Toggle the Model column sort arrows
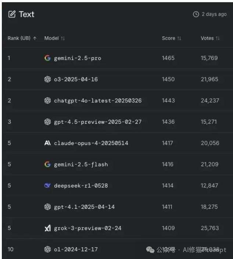The image size is (233, 259). [x=63, y=38]
